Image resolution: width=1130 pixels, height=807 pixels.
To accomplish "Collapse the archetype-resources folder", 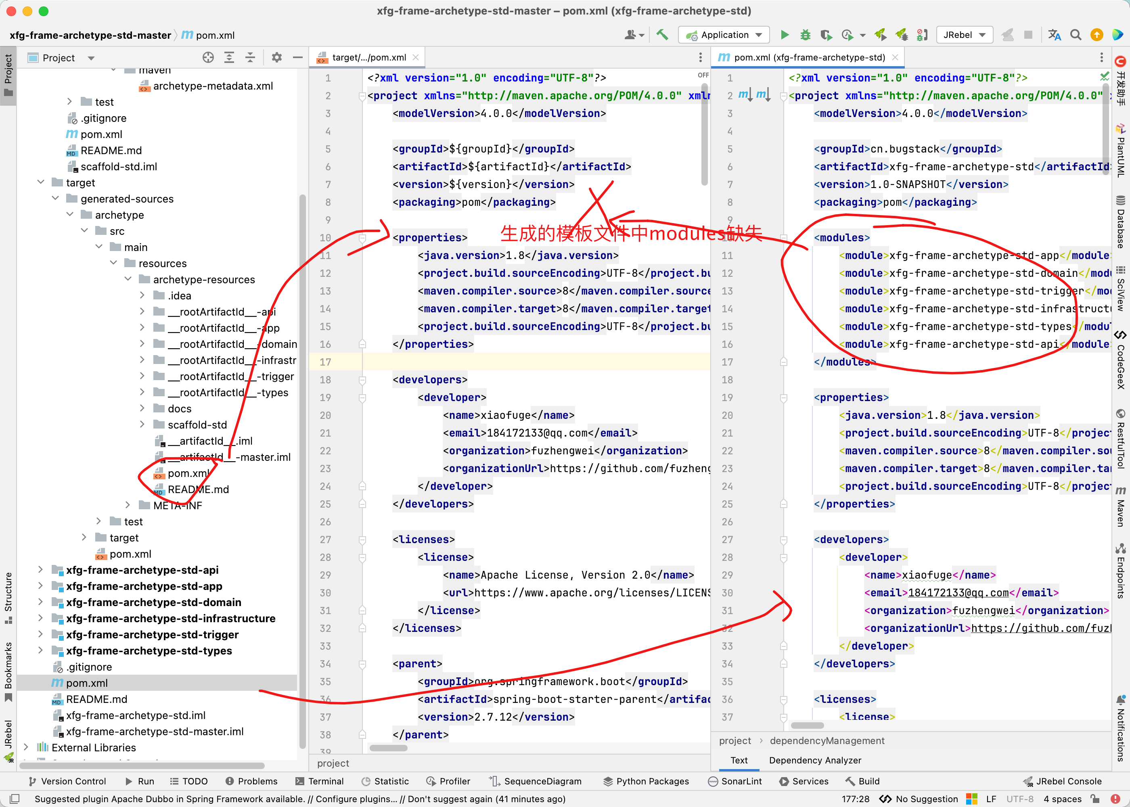I will tap(128, 279).
